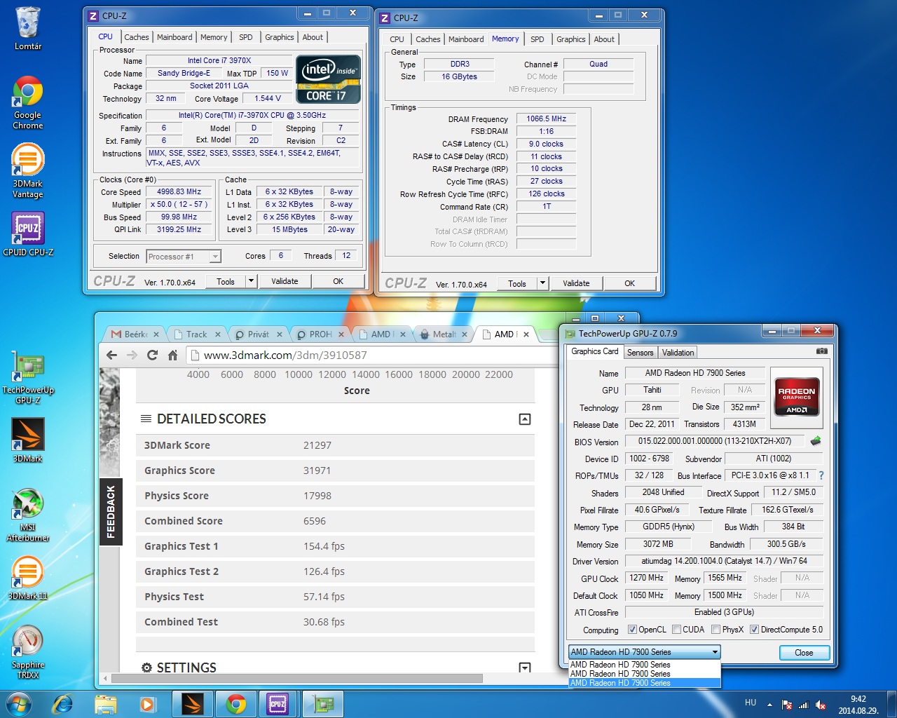Select the second AMD Radeon HD 7900 entry
The image size is (897, 718).
[x=644, y=674]
